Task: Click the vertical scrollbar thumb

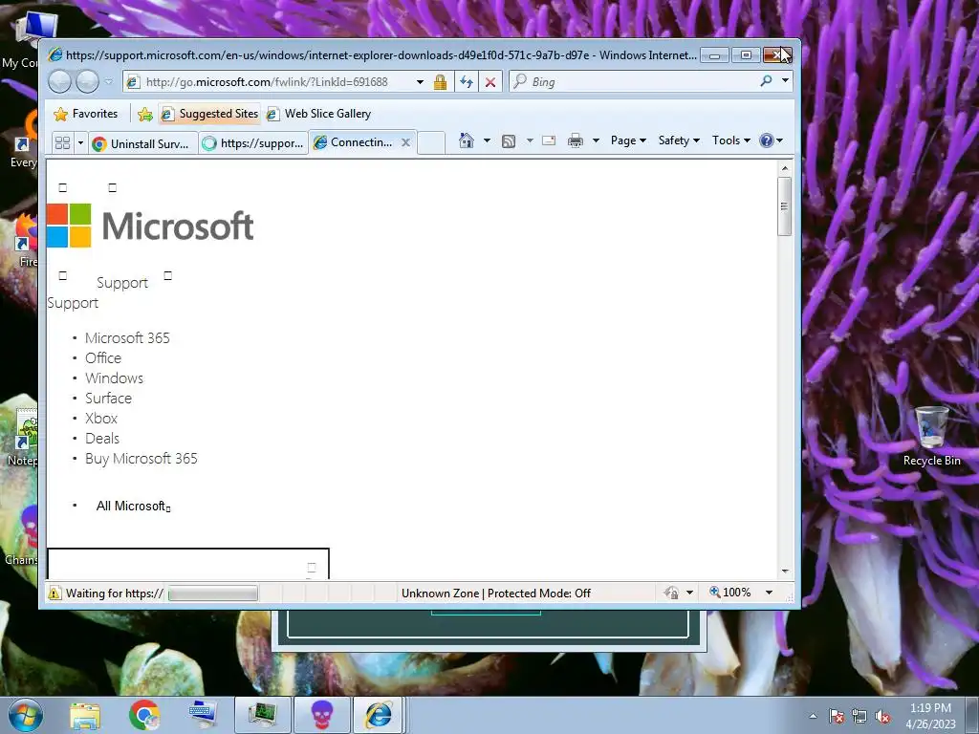Action: point(785,206)
